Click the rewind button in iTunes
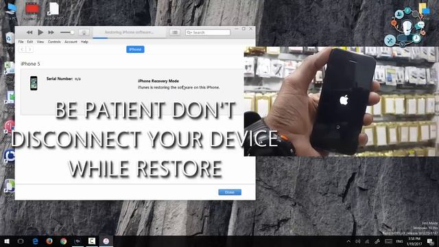The height and width of the screenshot is (247, 439). coord(29,32)
